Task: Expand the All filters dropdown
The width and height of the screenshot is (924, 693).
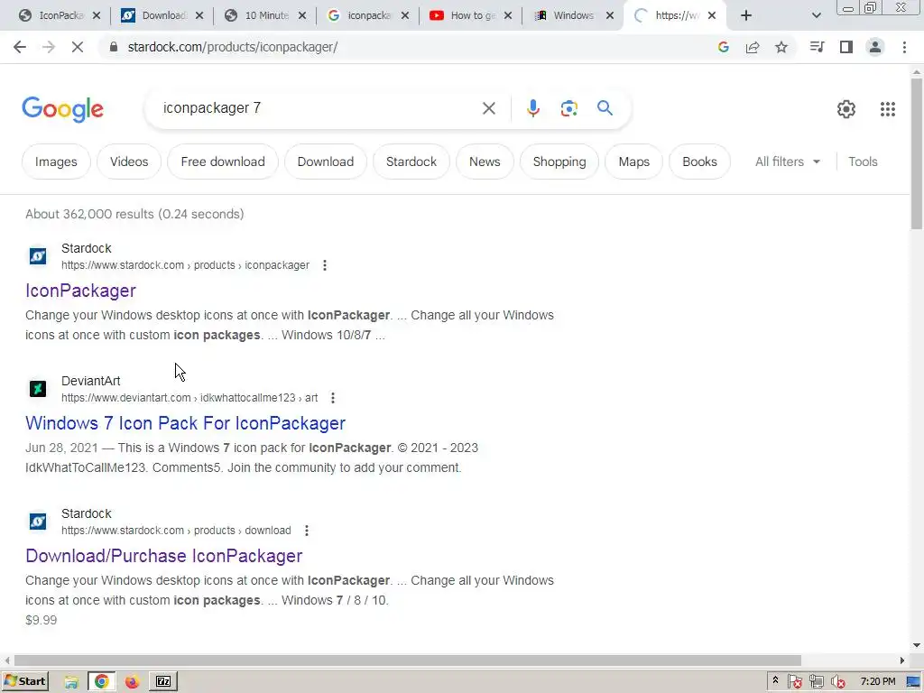Action: tap(787, 162)
